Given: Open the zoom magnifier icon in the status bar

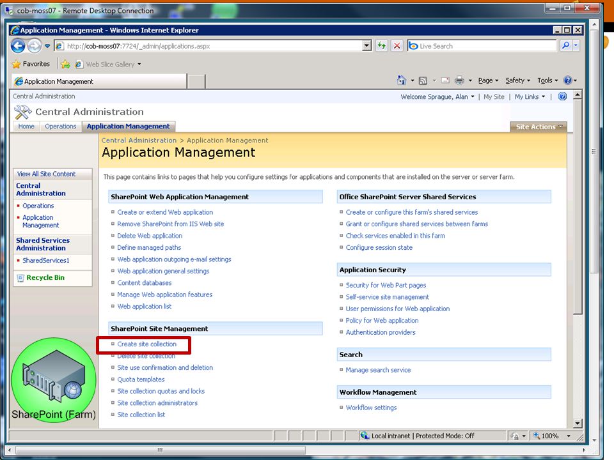Looking at the screenshot, I should click(537, 435).
